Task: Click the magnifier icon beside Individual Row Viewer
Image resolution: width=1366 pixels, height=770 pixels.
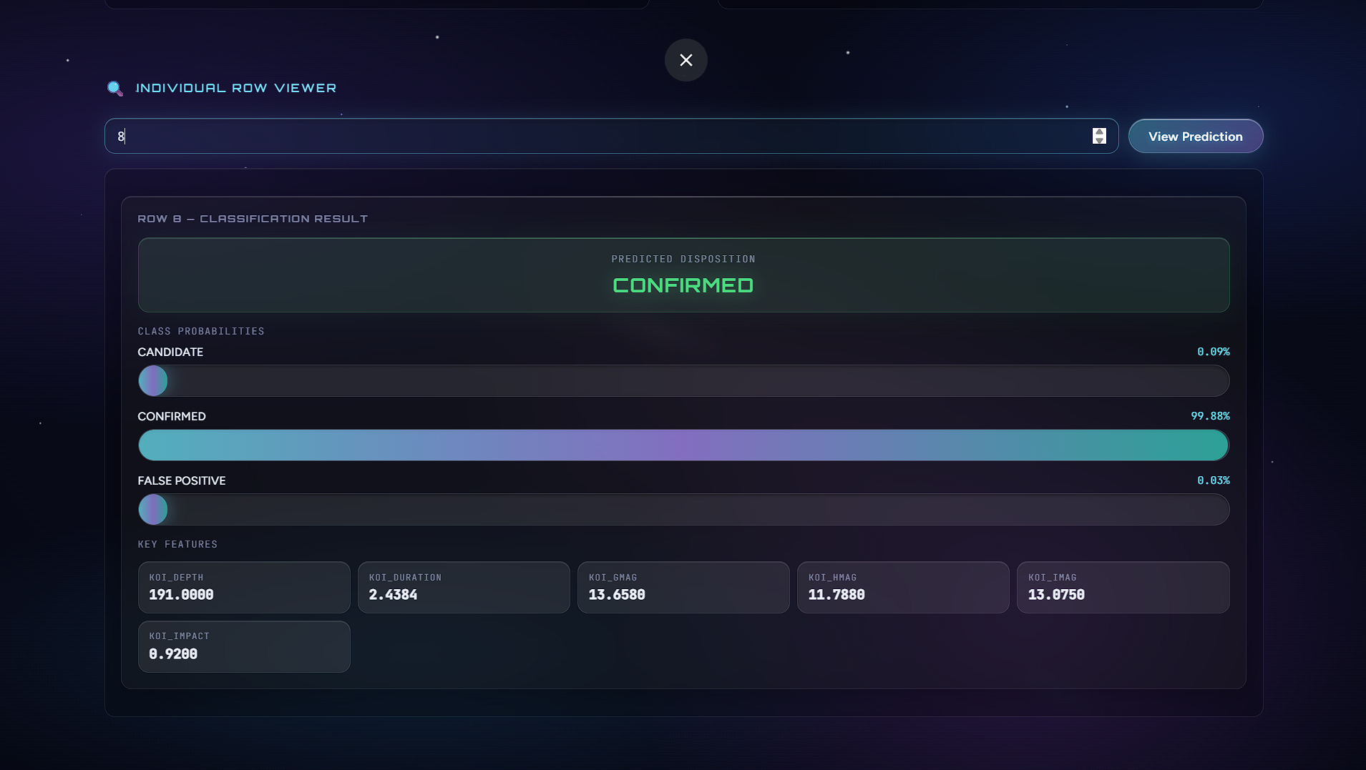Action: 114,88
